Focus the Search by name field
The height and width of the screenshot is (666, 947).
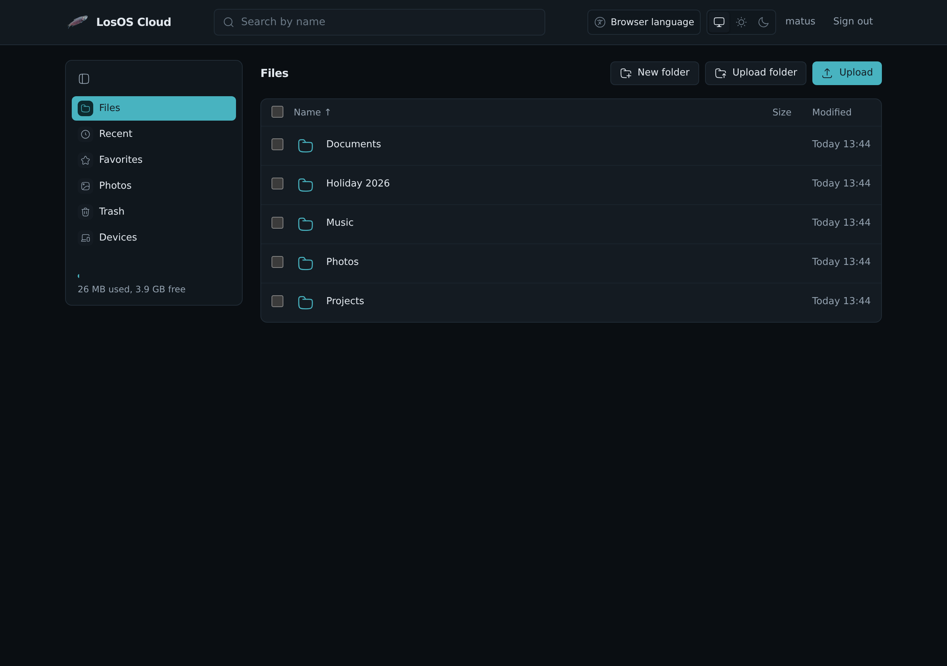pos(379,22)
